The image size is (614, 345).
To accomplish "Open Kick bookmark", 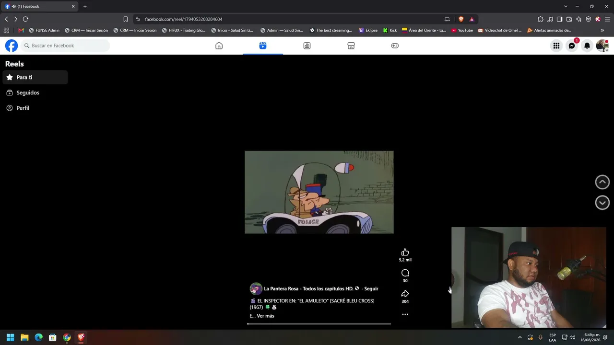I will 390,30.
